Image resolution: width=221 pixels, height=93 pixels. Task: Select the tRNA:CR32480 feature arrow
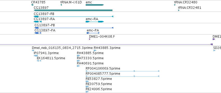175,5
